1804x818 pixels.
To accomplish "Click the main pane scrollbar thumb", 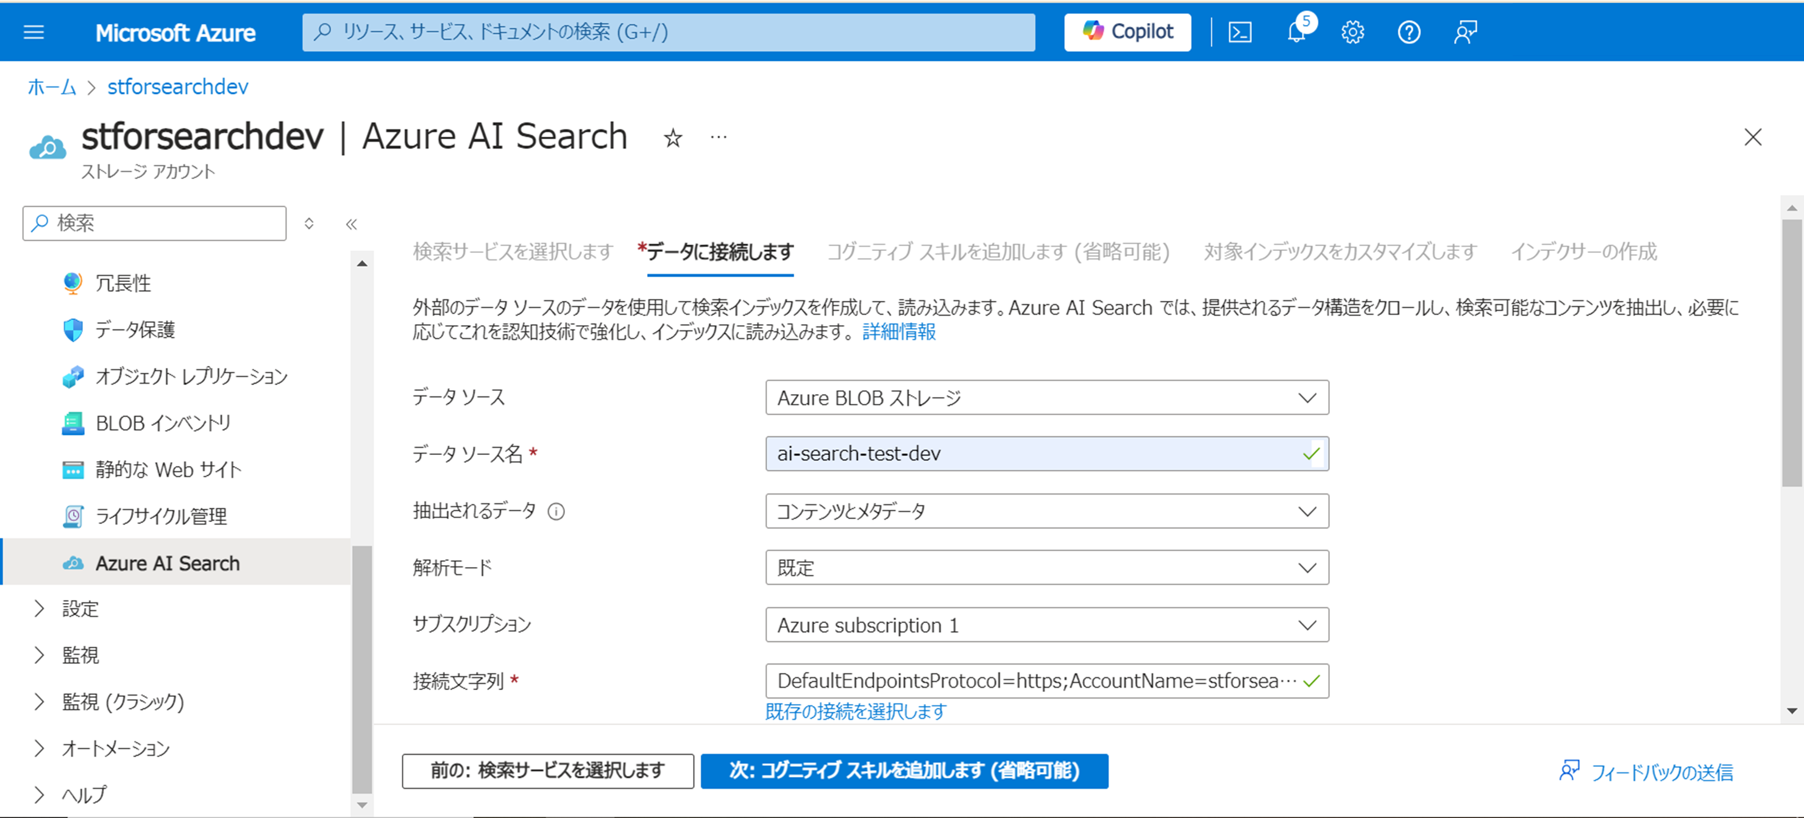I will point(1792,352).
